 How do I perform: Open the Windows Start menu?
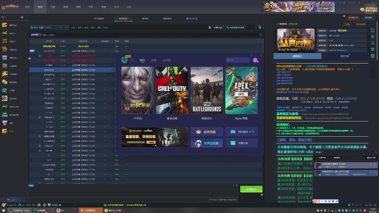click(3, 210)
